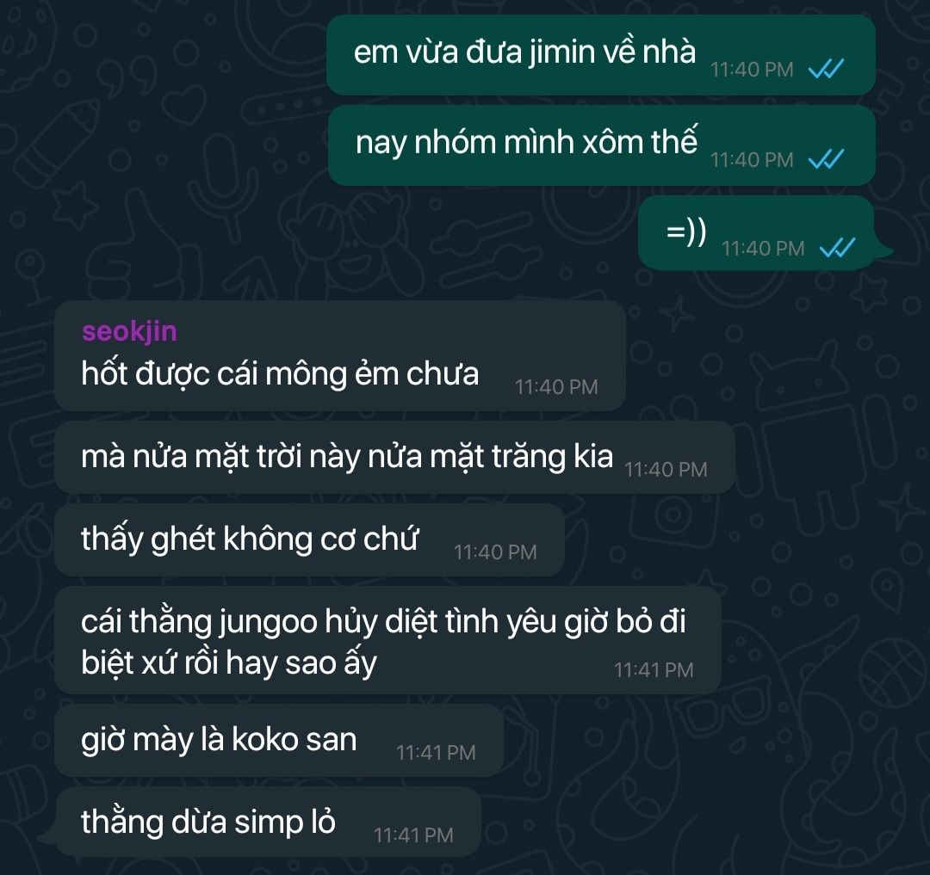
Task: Click timestamp beside 'nửa mặt trăng kia'
Action: coord(666,470)
